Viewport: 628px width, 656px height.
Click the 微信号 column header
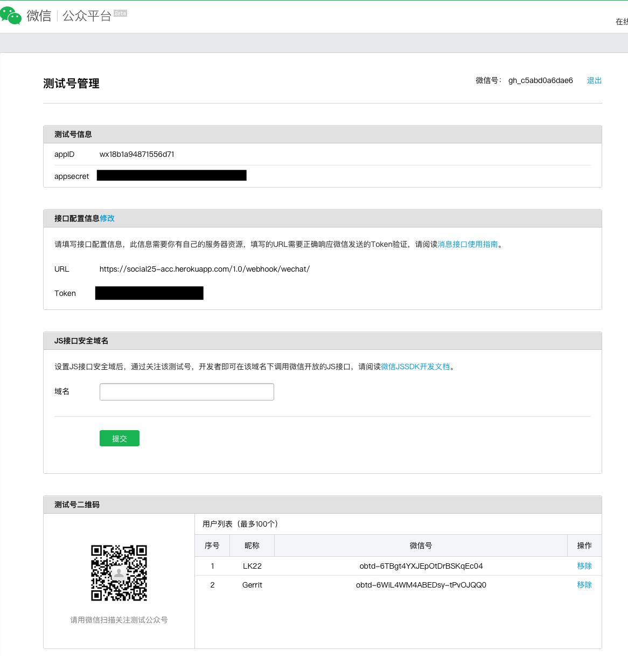point(421,545)
